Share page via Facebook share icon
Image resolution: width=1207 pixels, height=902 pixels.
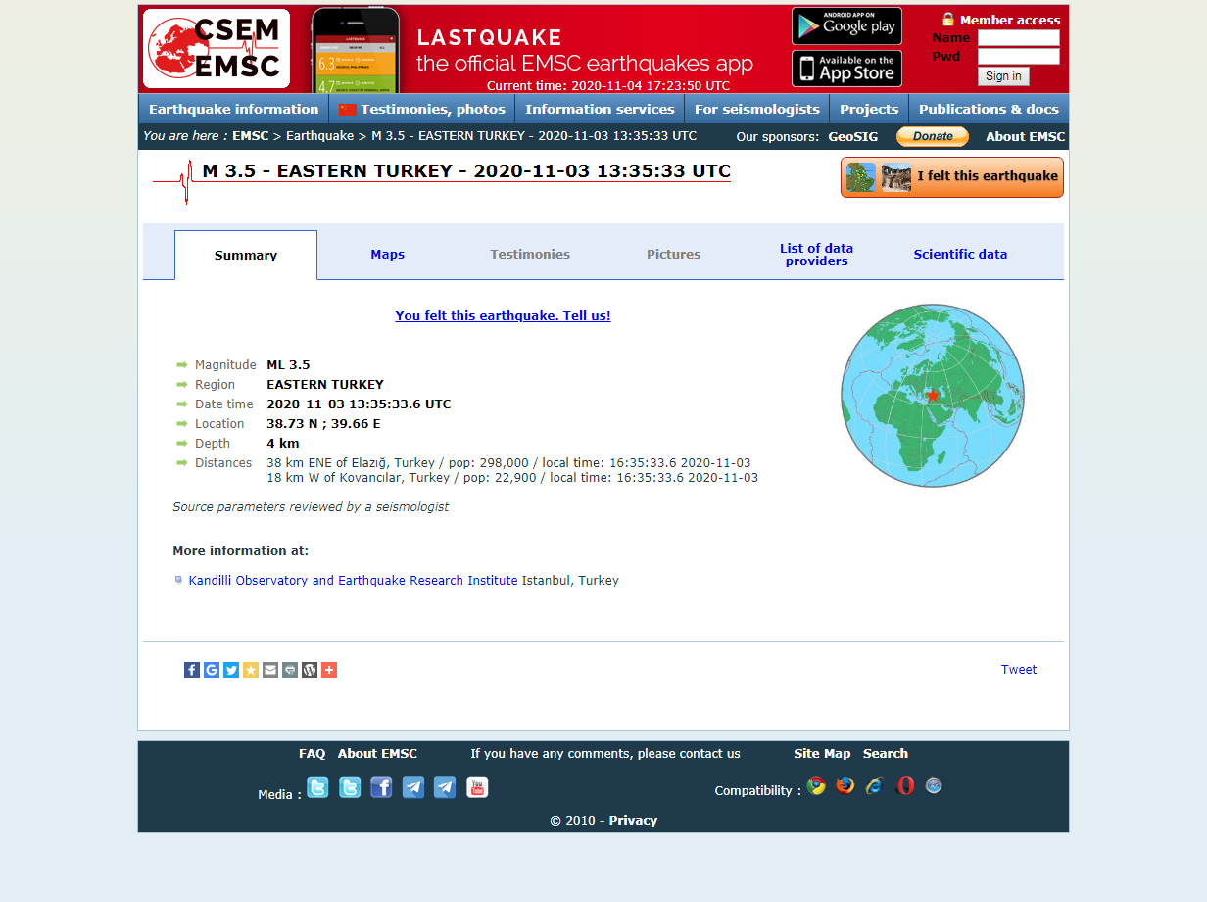click(x=192, y=670)
